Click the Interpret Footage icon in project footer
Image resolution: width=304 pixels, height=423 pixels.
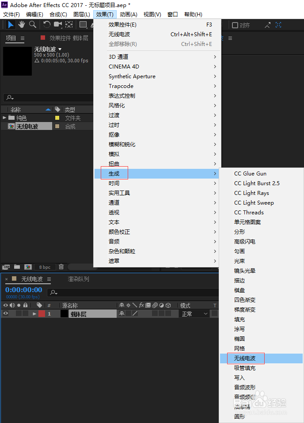pyautogui.click(x=6, y=267)
